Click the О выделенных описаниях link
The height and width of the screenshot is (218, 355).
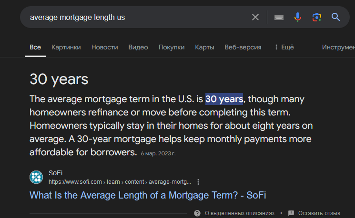[x=240, y=213]
